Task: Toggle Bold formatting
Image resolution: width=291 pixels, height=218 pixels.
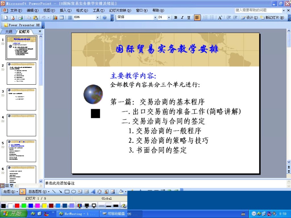Action: point(176,18)
